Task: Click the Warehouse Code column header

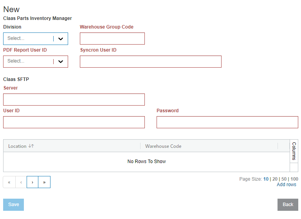Action: pos(209,146)
